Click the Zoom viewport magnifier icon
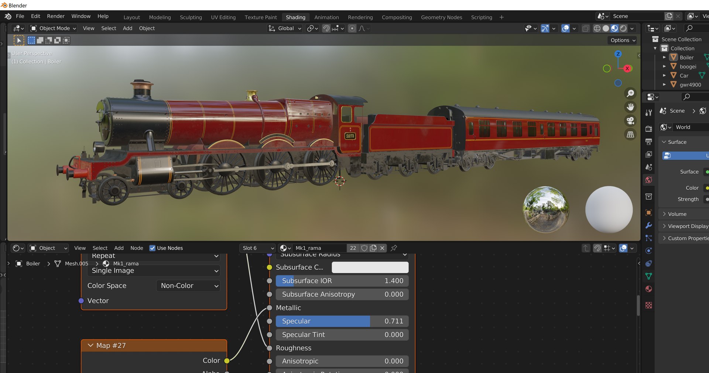Image resolution: width=709 pixels, height=373 pixels. 630,94
